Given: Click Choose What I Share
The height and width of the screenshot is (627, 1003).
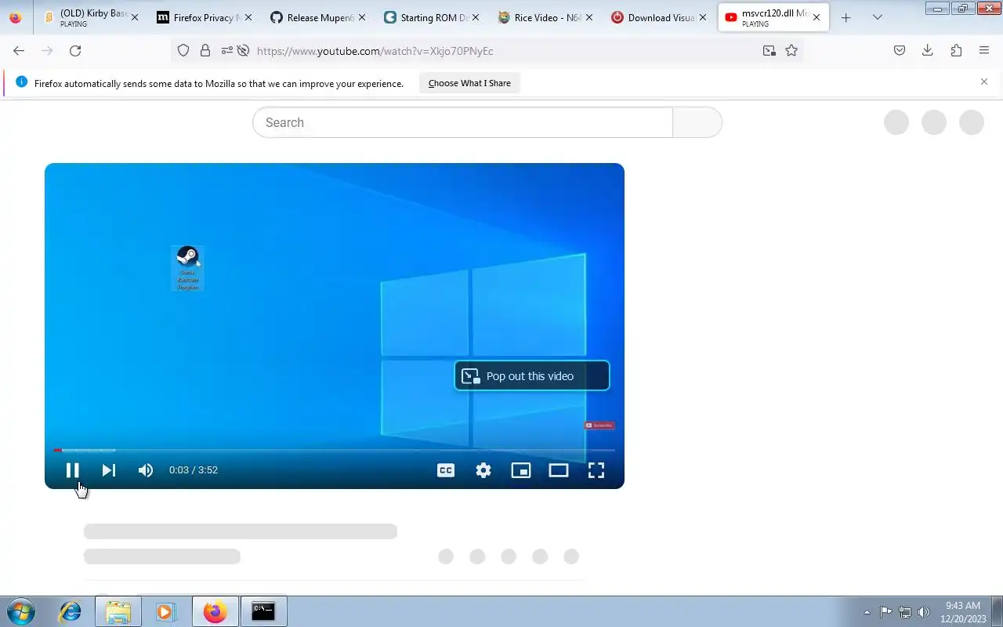Looking at the screenshot, I should 469,83.
